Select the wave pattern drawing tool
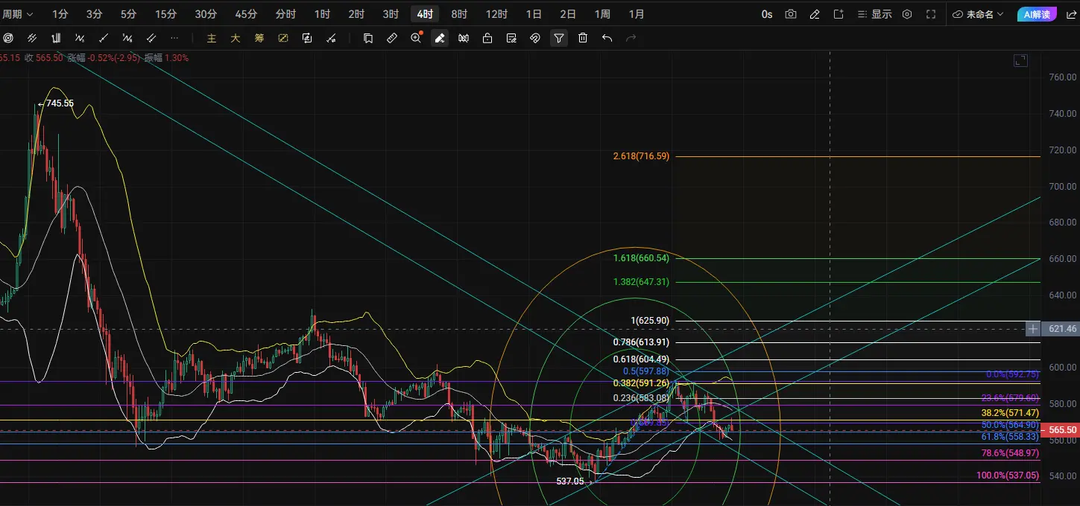 pyautogui.click(x=80, y=38)
